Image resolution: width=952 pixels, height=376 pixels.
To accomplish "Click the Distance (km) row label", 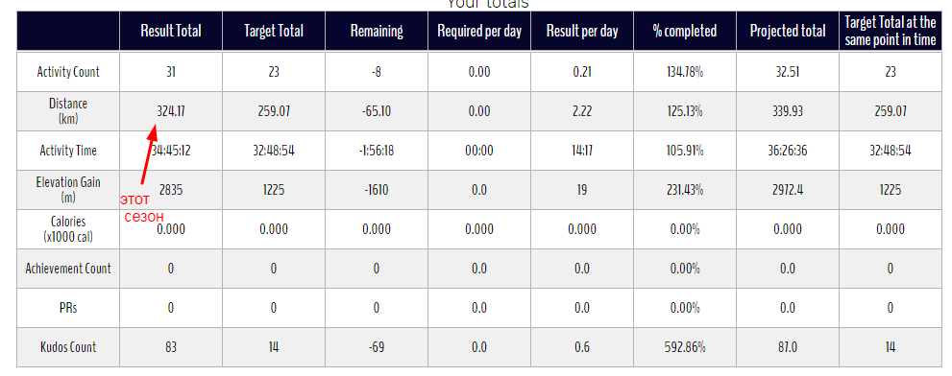I will [68, 111].
